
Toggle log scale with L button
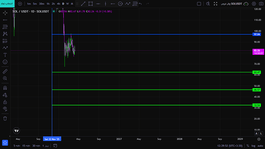coord(261,134)
